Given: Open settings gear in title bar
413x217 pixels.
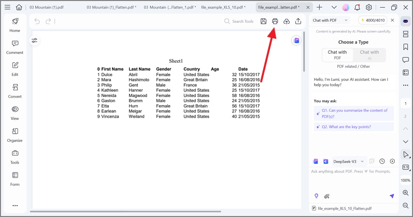Looking at the screenshot, I should click(x=369, y=7).
